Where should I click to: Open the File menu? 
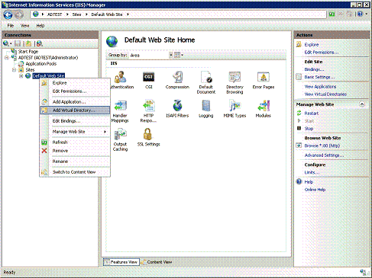(x=11, y=25)
